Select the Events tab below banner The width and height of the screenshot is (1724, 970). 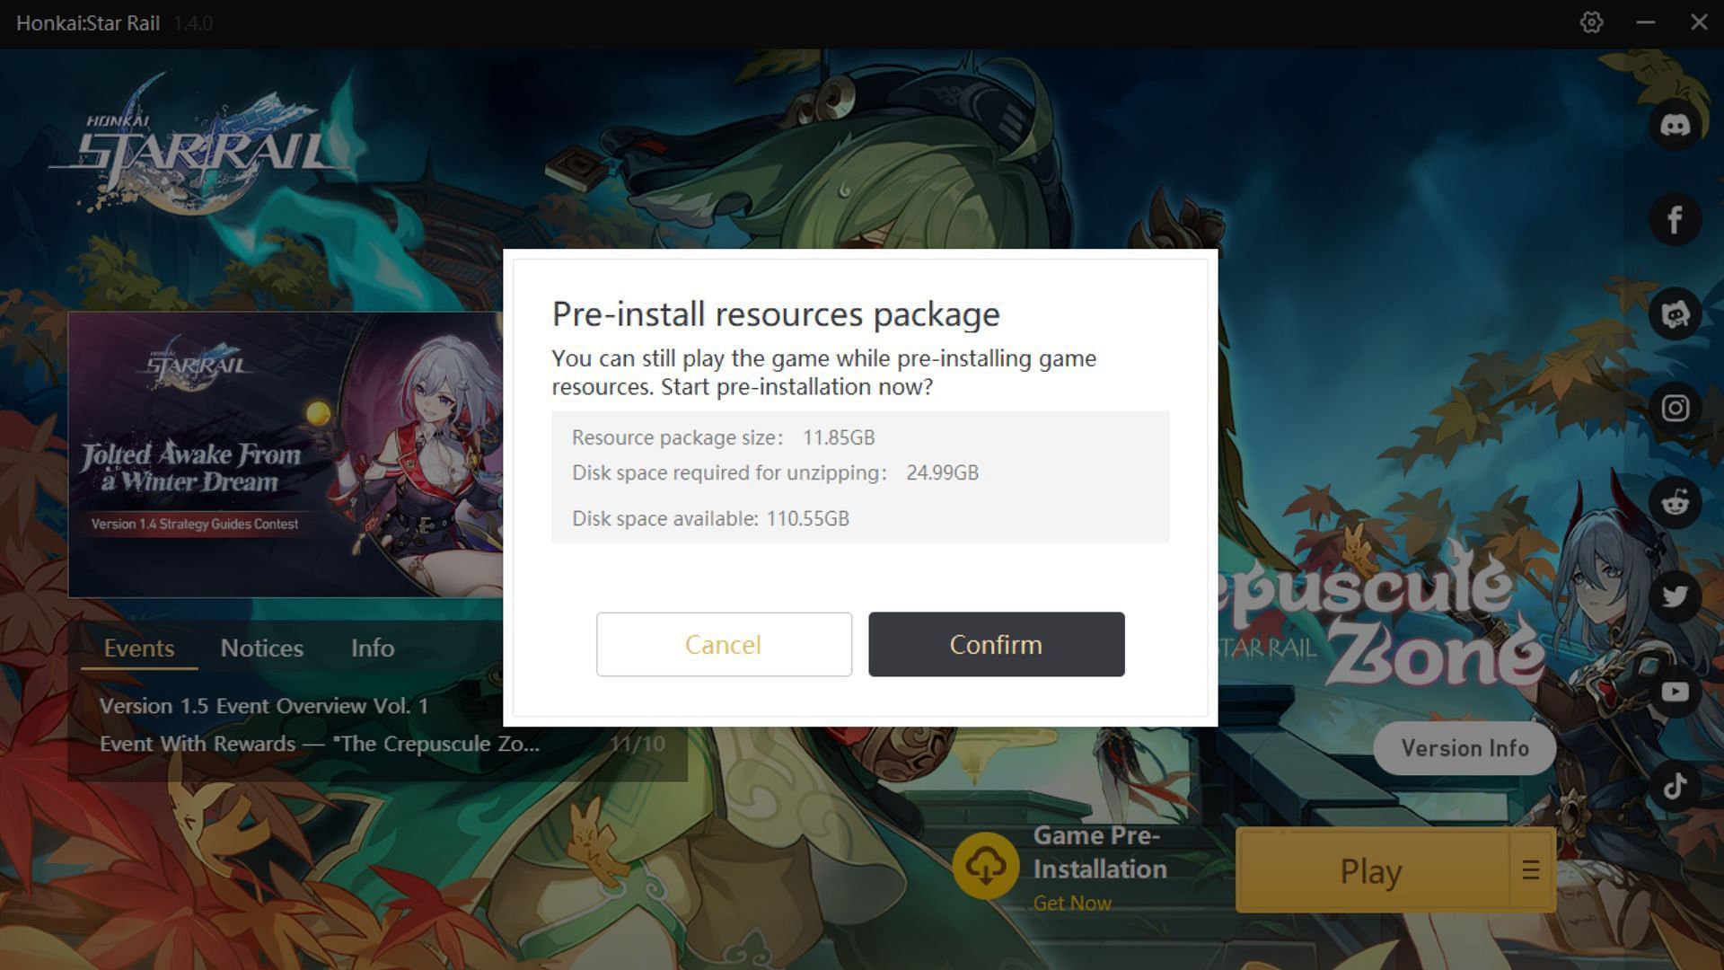[x=140, y=648]
